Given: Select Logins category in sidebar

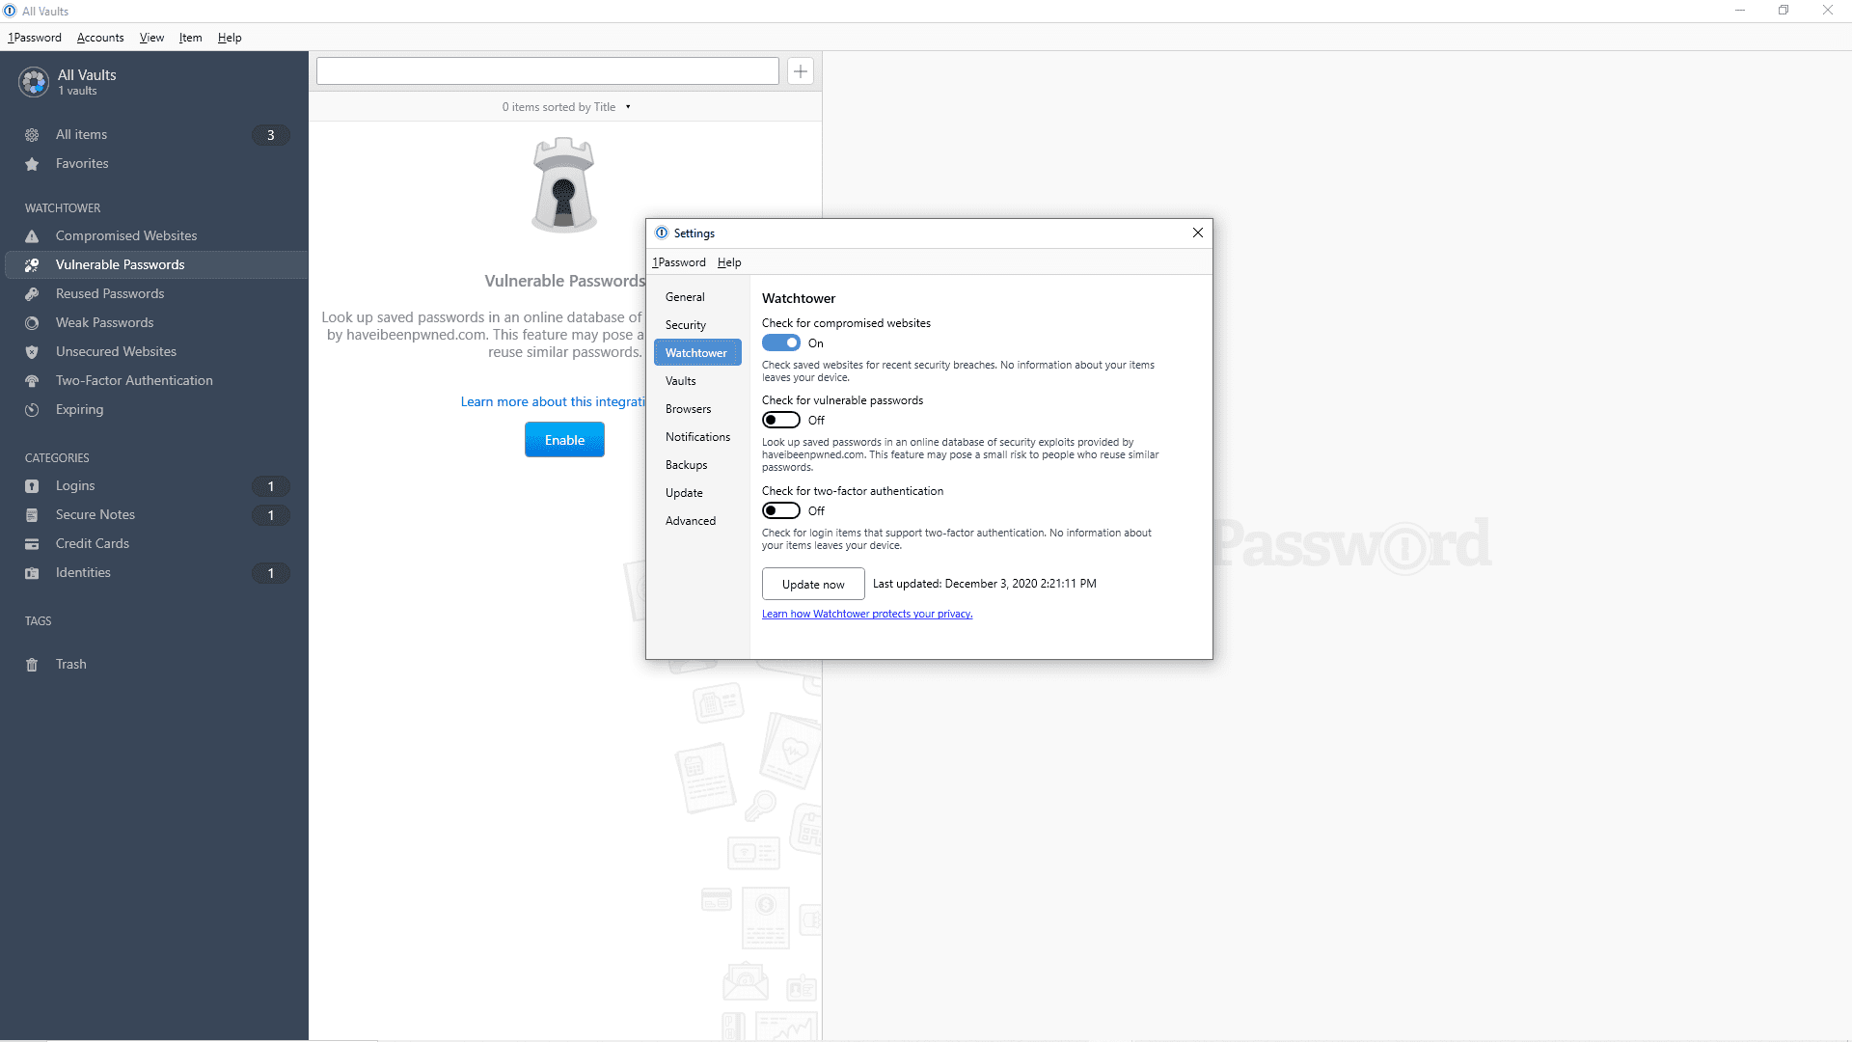Looking at the screenshot, I should [154, 486].
